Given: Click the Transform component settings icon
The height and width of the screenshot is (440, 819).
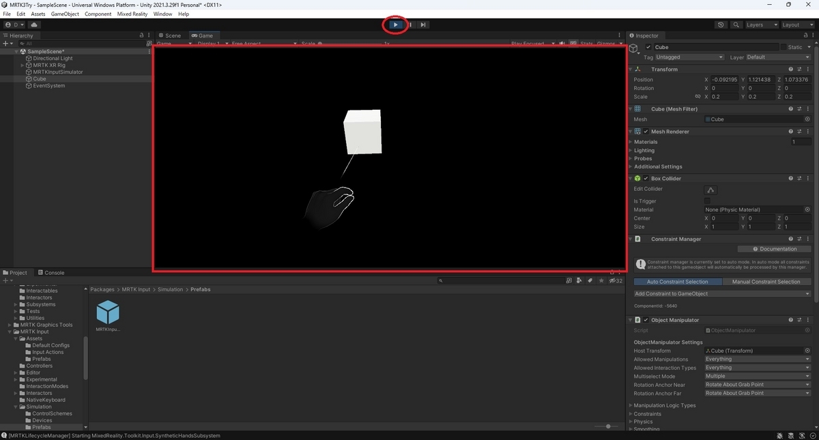Looking at the screenshot, I should click(799, 69).
